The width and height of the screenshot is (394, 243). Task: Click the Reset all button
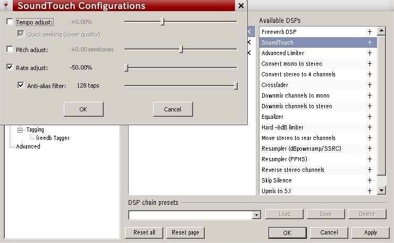coord(144,233)
